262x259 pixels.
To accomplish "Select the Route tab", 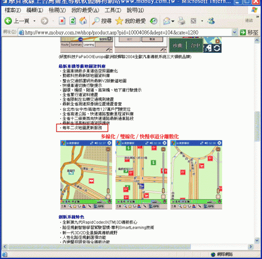I will click(x=65, y=45).
